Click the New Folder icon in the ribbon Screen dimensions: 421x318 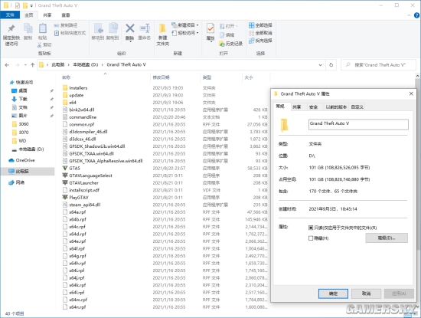click(x=162, y=28)
